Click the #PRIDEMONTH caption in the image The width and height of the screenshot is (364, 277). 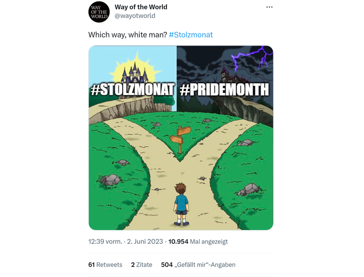[224, 89]
